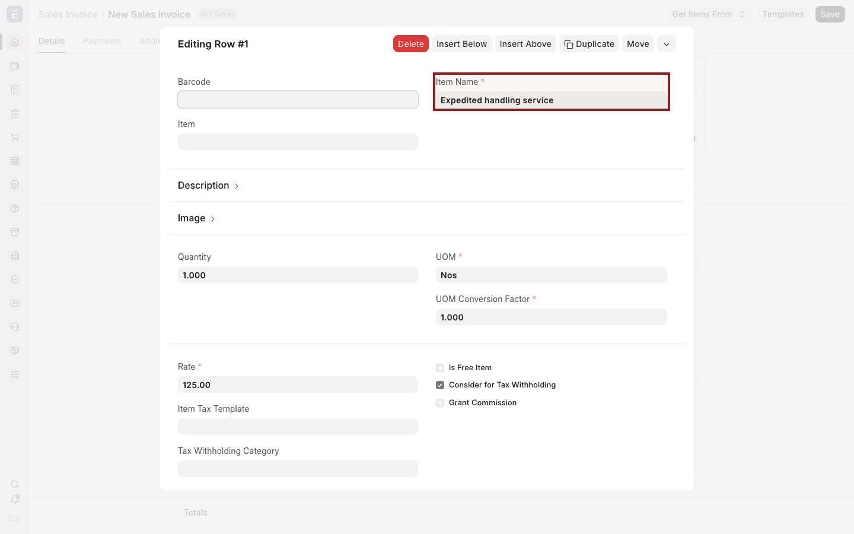Screen dimensions: 854x534
Task: Click the cube package icon in the sidebar
Action: 15,208
